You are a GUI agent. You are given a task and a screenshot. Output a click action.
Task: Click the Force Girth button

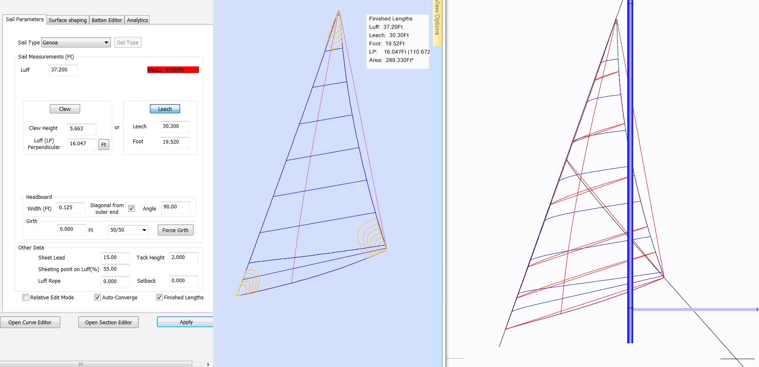(x=175, y=230)
